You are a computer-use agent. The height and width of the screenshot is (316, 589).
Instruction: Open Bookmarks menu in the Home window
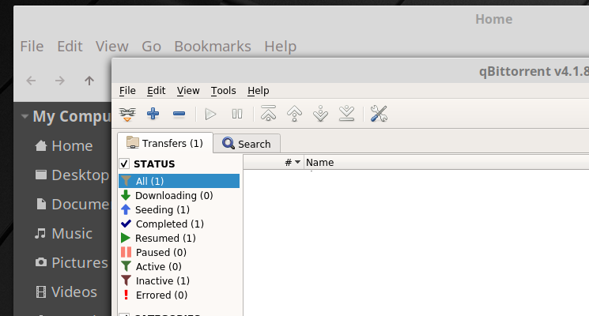coord(213,47)
